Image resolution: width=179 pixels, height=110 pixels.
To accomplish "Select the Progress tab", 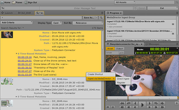I will tap(114, 13).
